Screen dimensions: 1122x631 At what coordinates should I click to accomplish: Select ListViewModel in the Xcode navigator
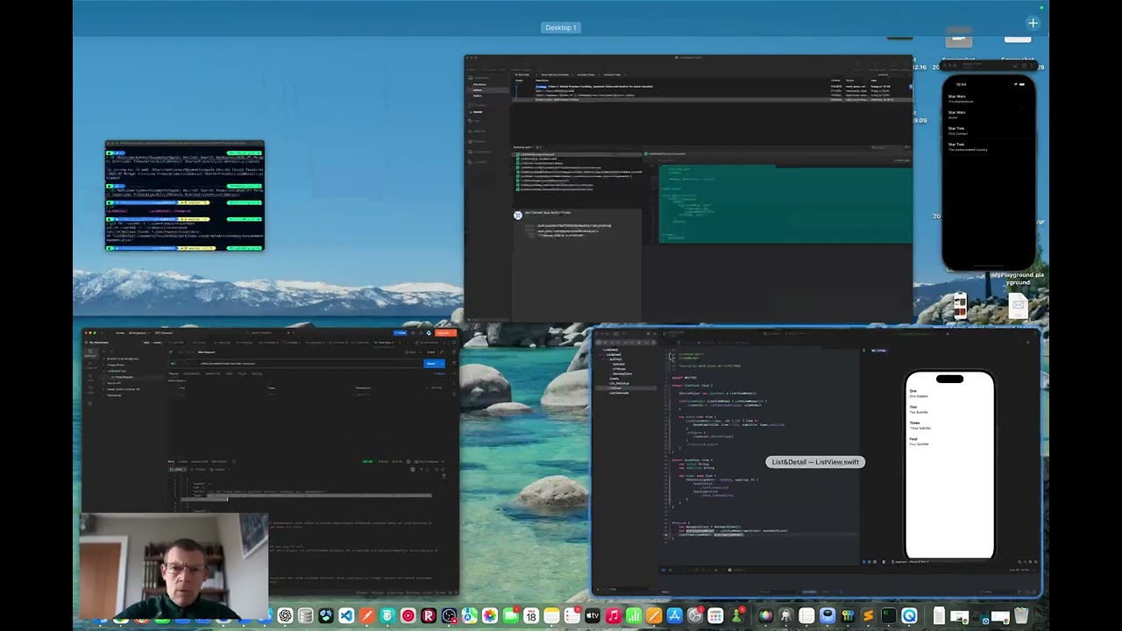[x=619, y=393]
